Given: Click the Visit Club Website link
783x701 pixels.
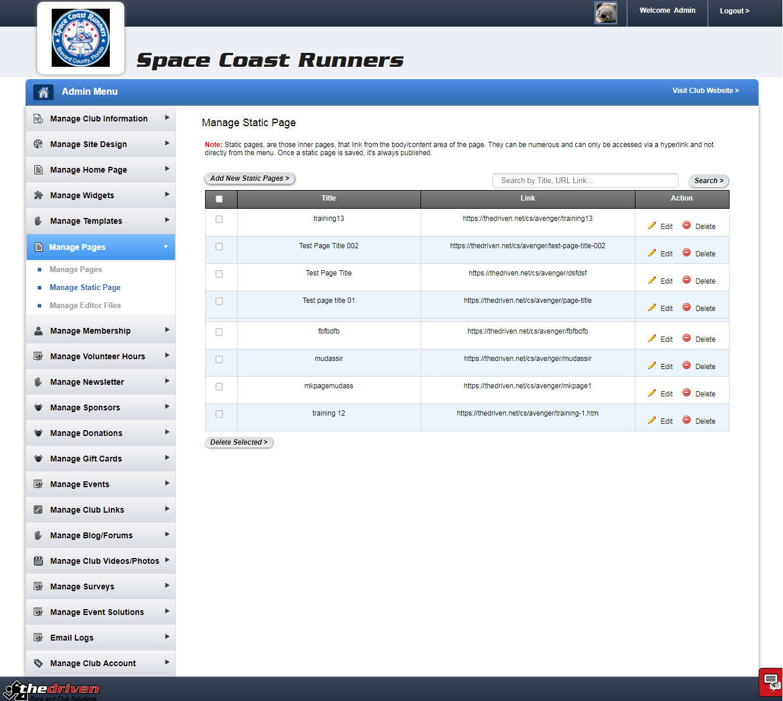Looking at the screenshot, I should (x=705, y=91).
